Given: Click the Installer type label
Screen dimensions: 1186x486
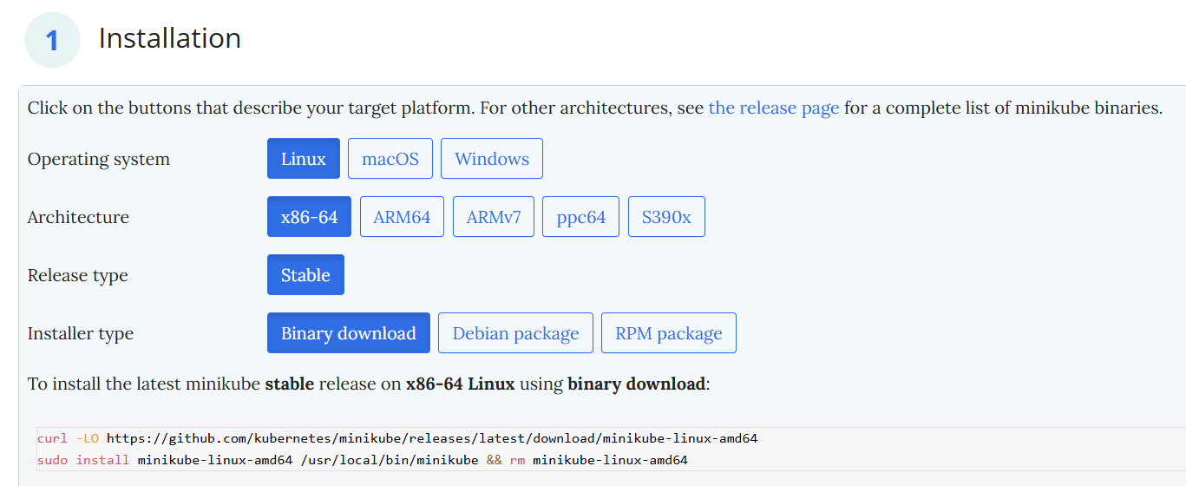Looking at the screenshot, I should pos(81,334).
